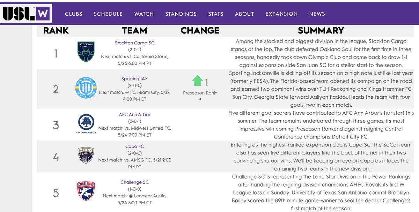Click rank number 2
The height and width of the screenshot is (212, 419).
point(56,90)
